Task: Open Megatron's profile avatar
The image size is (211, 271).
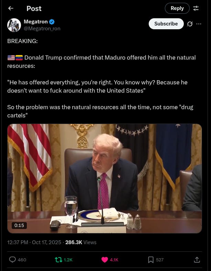Action: point(14,25)
